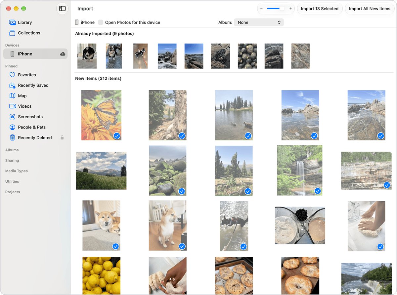Expand the Utilities sidebar section
Viewport: 397px width, 295px height.
pyautogui.click(x=12, y=181)
